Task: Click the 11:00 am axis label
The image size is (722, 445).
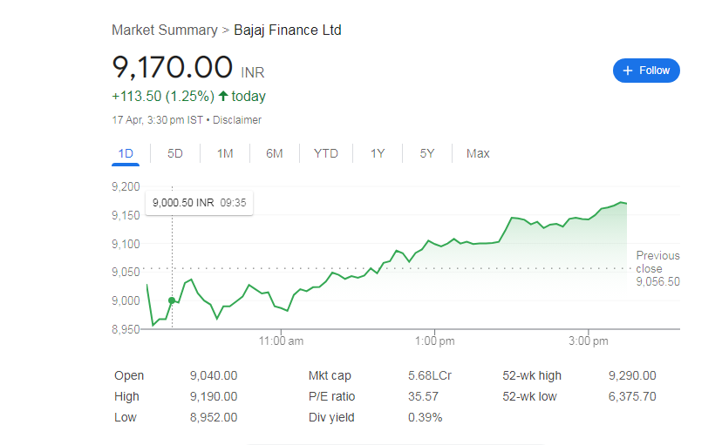Action: point(281,341)
